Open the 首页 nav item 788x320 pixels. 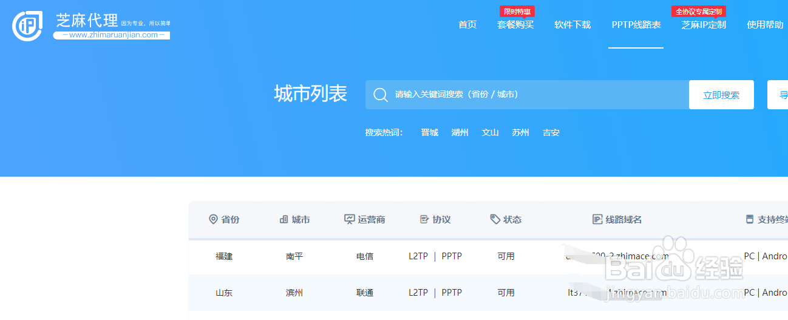(467, 25)
